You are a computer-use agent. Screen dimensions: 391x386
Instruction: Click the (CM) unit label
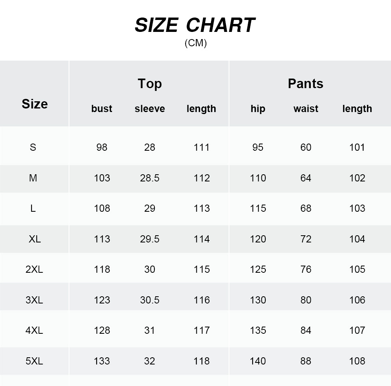(195, 43)
